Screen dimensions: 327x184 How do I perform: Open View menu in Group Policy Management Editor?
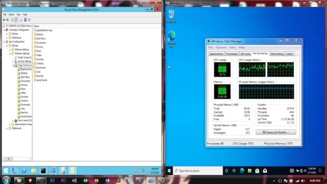pyautogui.click(x=18, y=15)
